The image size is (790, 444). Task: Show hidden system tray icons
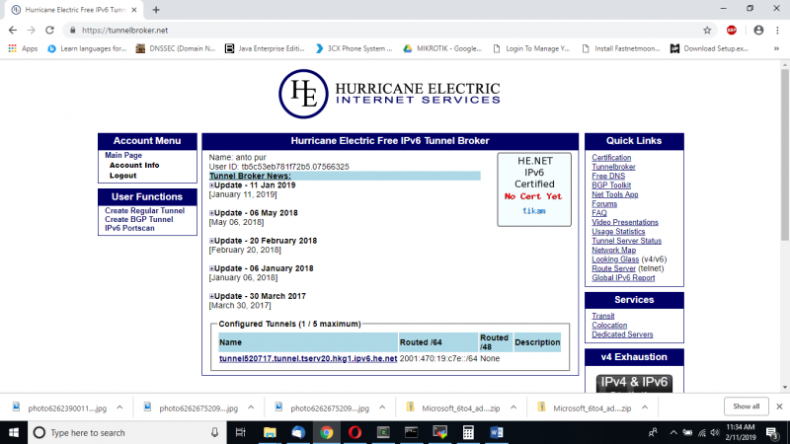pyautogui.click(x=673, y=432)
